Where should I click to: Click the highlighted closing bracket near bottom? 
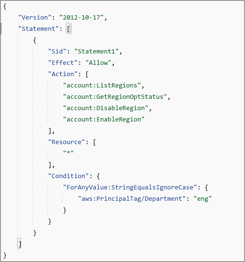[19, 244]
